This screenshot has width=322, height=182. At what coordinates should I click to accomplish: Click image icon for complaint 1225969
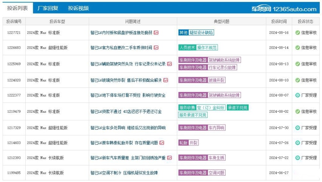click(169, 64)
